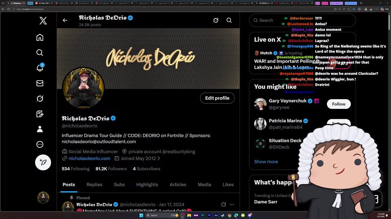Open After Effects from the taskbar

216,215
